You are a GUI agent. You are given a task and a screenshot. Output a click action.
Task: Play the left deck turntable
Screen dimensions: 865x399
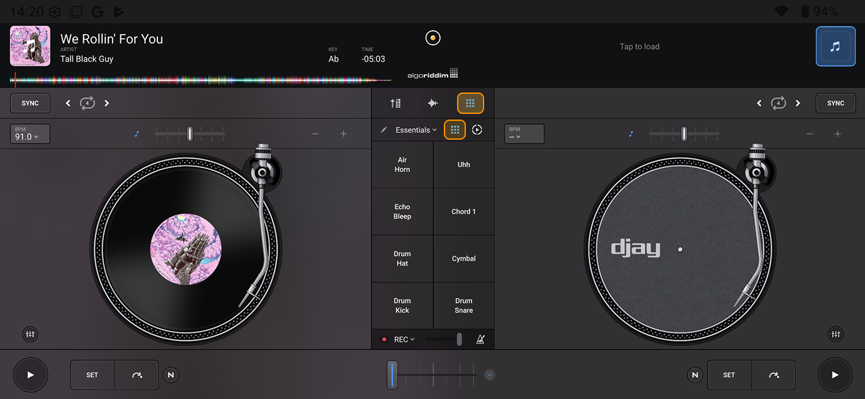[x=30, y=374]
